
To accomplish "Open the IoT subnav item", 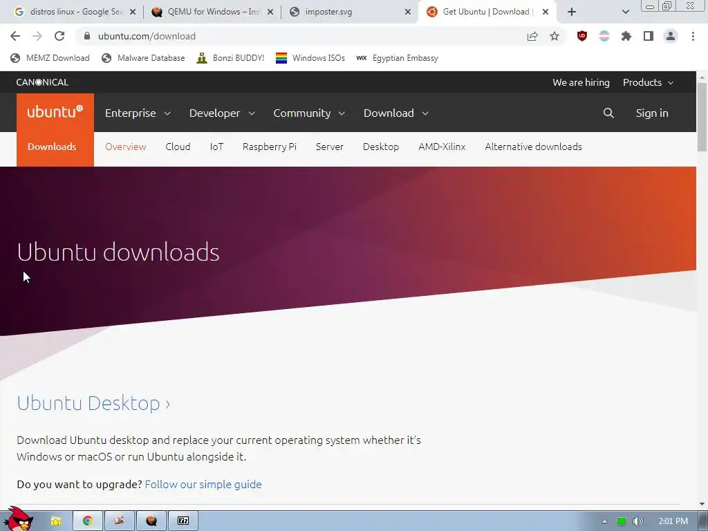I will pos(216,147).
